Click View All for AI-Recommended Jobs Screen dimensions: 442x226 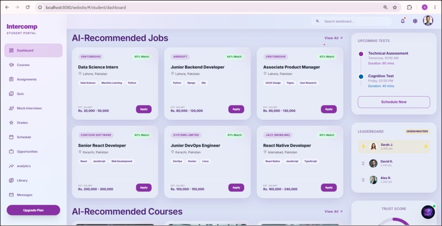(x=333, y=38)
